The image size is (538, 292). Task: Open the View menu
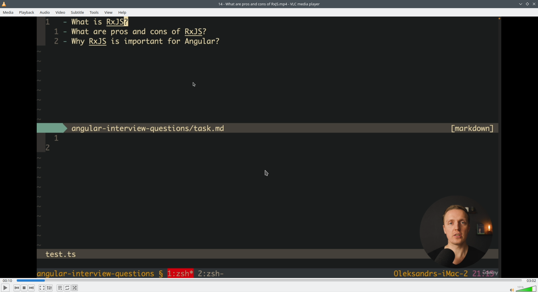(108, 12)
